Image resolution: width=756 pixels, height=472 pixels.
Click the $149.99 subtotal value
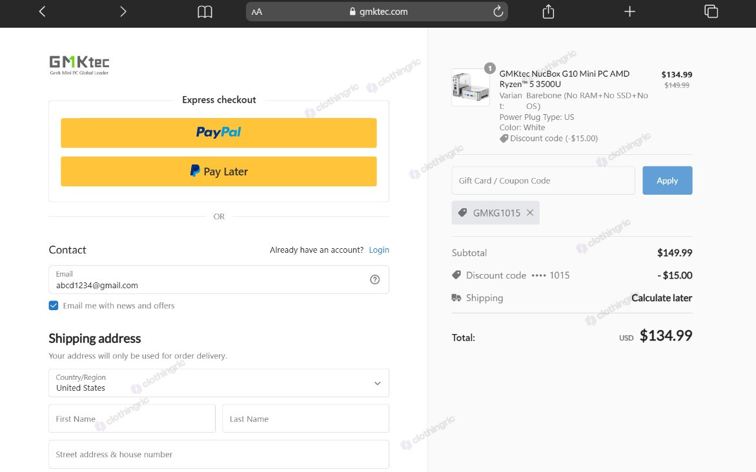675,253
